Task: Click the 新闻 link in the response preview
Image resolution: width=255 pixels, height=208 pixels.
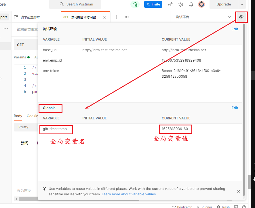Action: pos(24,143)
